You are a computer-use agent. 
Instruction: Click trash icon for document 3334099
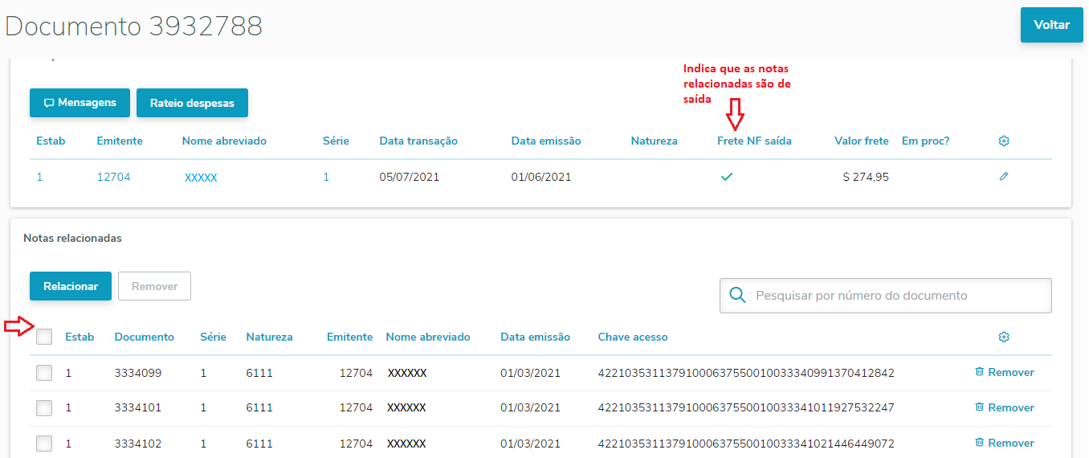click(979, 372)
